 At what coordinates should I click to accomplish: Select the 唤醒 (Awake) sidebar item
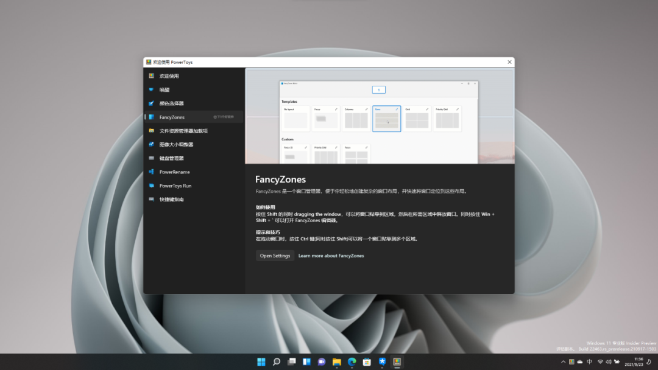[x=164, y=90]
